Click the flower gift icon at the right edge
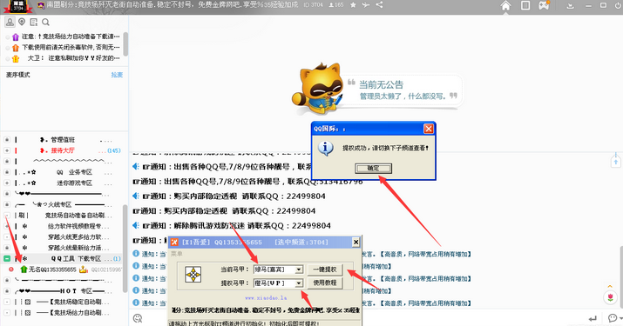 pos(610,297)
